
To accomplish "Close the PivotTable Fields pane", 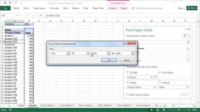I will click(189, 30).
